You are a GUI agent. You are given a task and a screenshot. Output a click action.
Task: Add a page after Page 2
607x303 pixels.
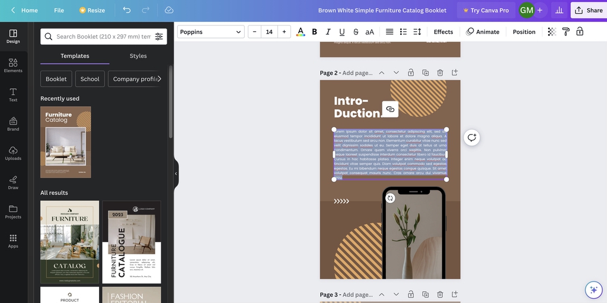click(x=455, y=72)
